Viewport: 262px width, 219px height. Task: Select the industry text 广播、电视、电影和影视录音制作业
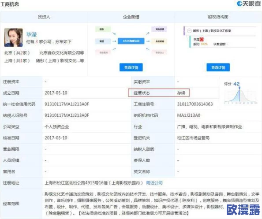210,127
